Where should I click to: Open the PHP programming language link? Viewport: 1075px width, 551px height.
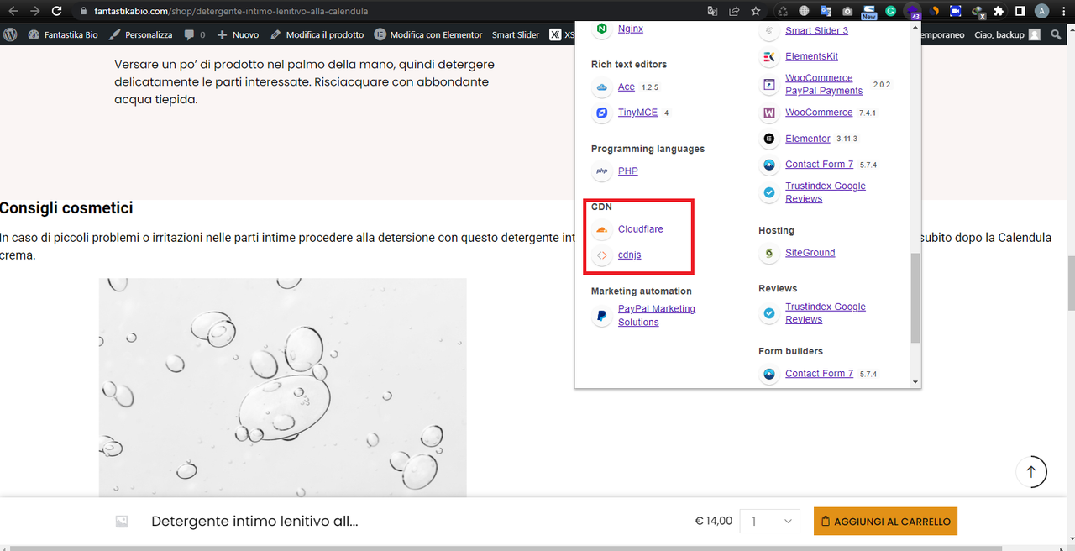627,171
